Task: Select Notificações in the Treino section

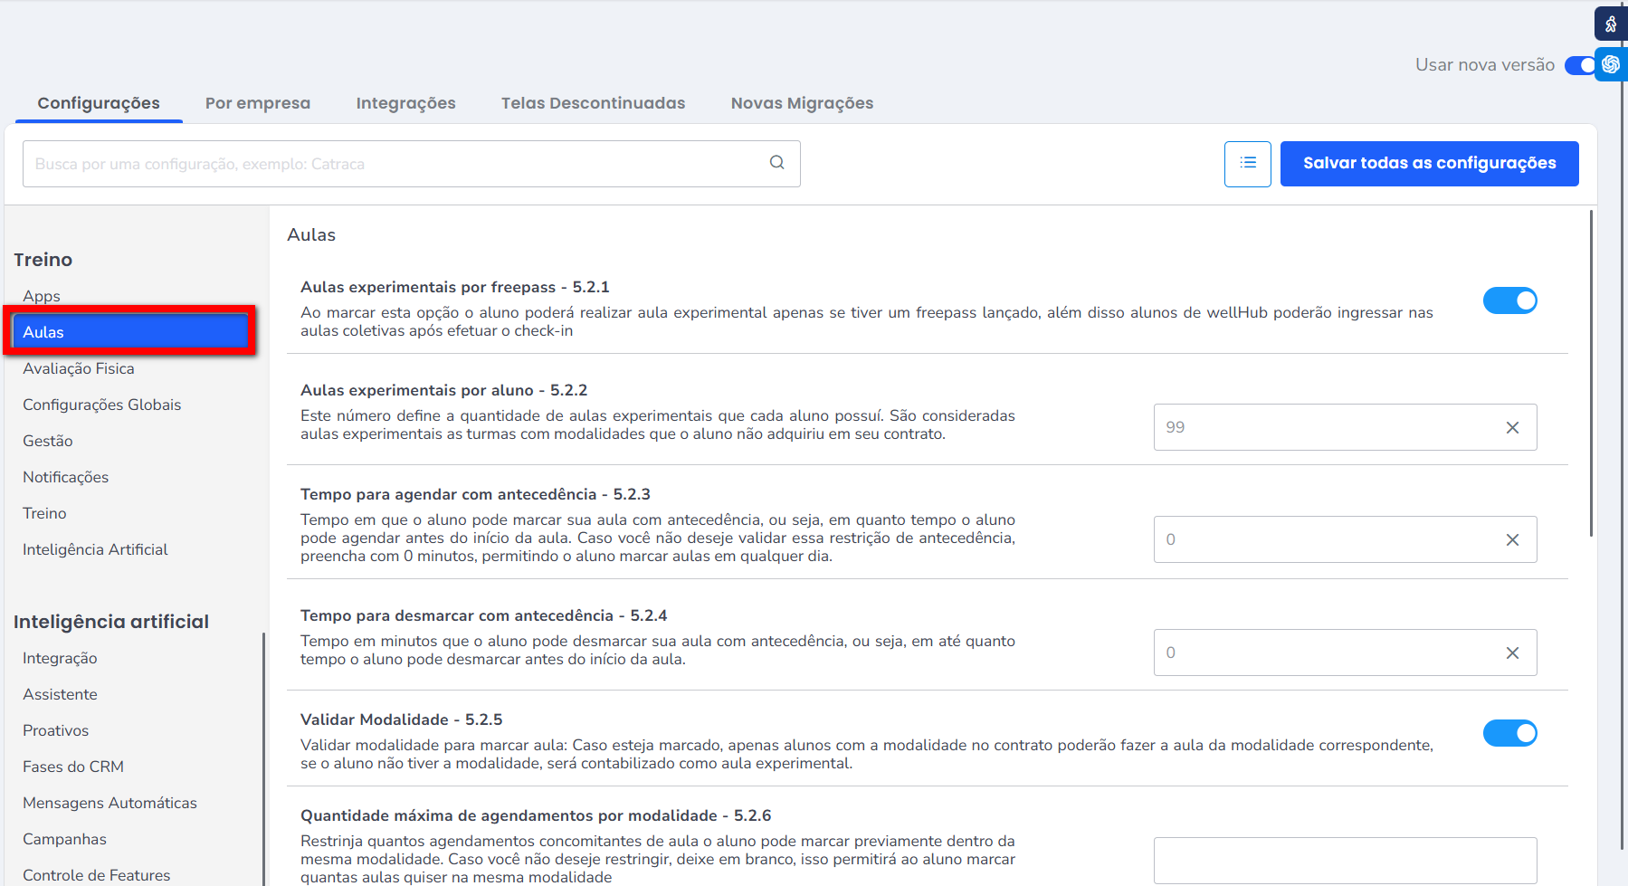Action: click(65, 477)
